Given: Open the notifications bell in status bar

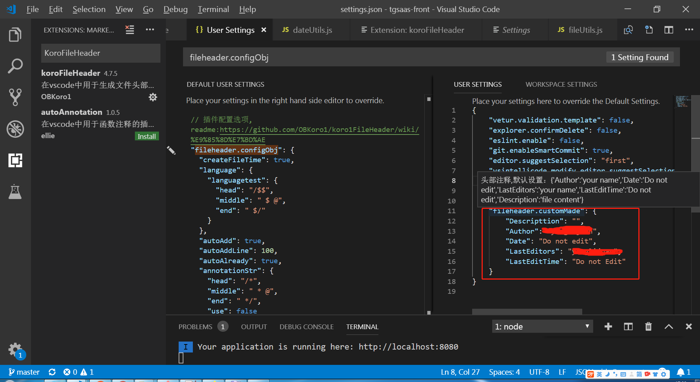Looking at the screenshot, I should (683, 372).
